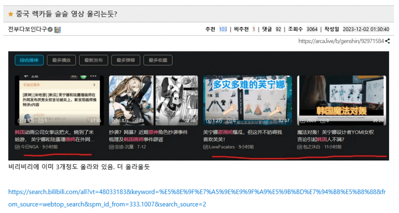This screenshot has width=399, height=213.
Task: Click the share icon after the arca.live URL
Action: 388,41
